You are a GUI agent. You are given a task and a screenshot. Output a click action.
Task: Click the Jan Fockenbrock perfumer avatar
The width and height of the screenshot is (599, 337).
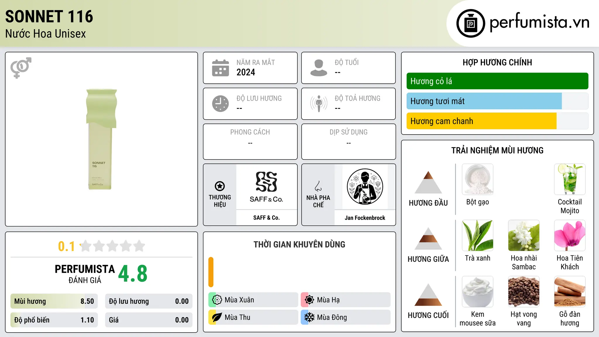365,187
